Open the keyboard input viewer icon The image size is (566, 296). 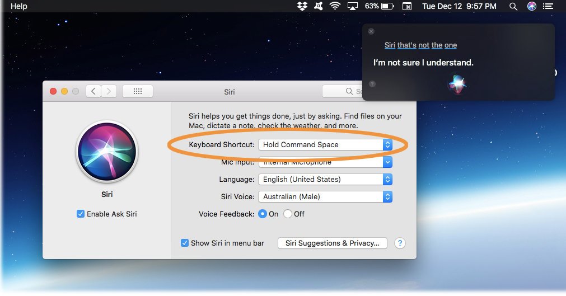coord(407,6)
